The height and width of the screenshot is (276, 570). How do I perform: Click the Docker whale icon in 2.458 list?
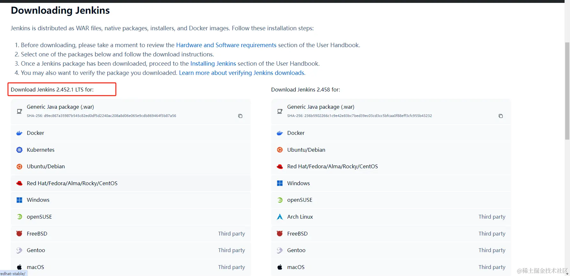(280, 133)
